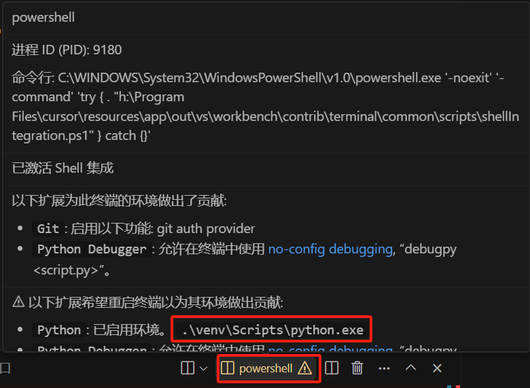Open the partially hidden bottom no-config debugging link

pos(330,348)
